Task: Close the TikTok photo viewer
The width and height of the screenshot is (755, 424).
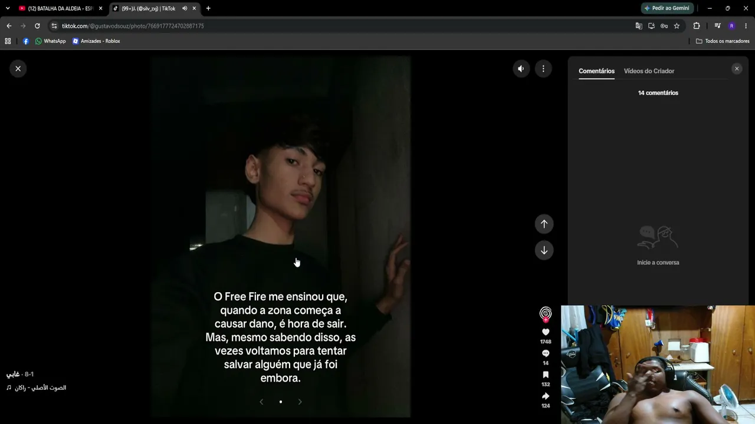Action: click(18, 69)
